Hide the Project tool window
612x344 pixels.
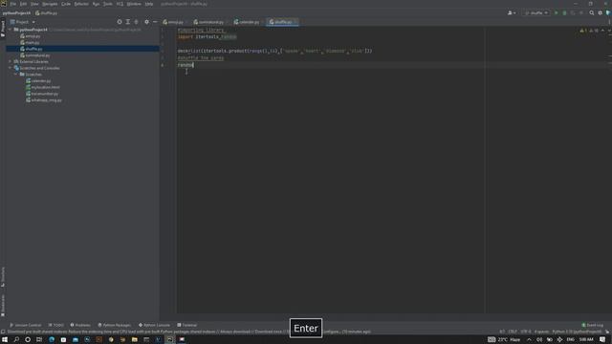[x=155, y=22]
